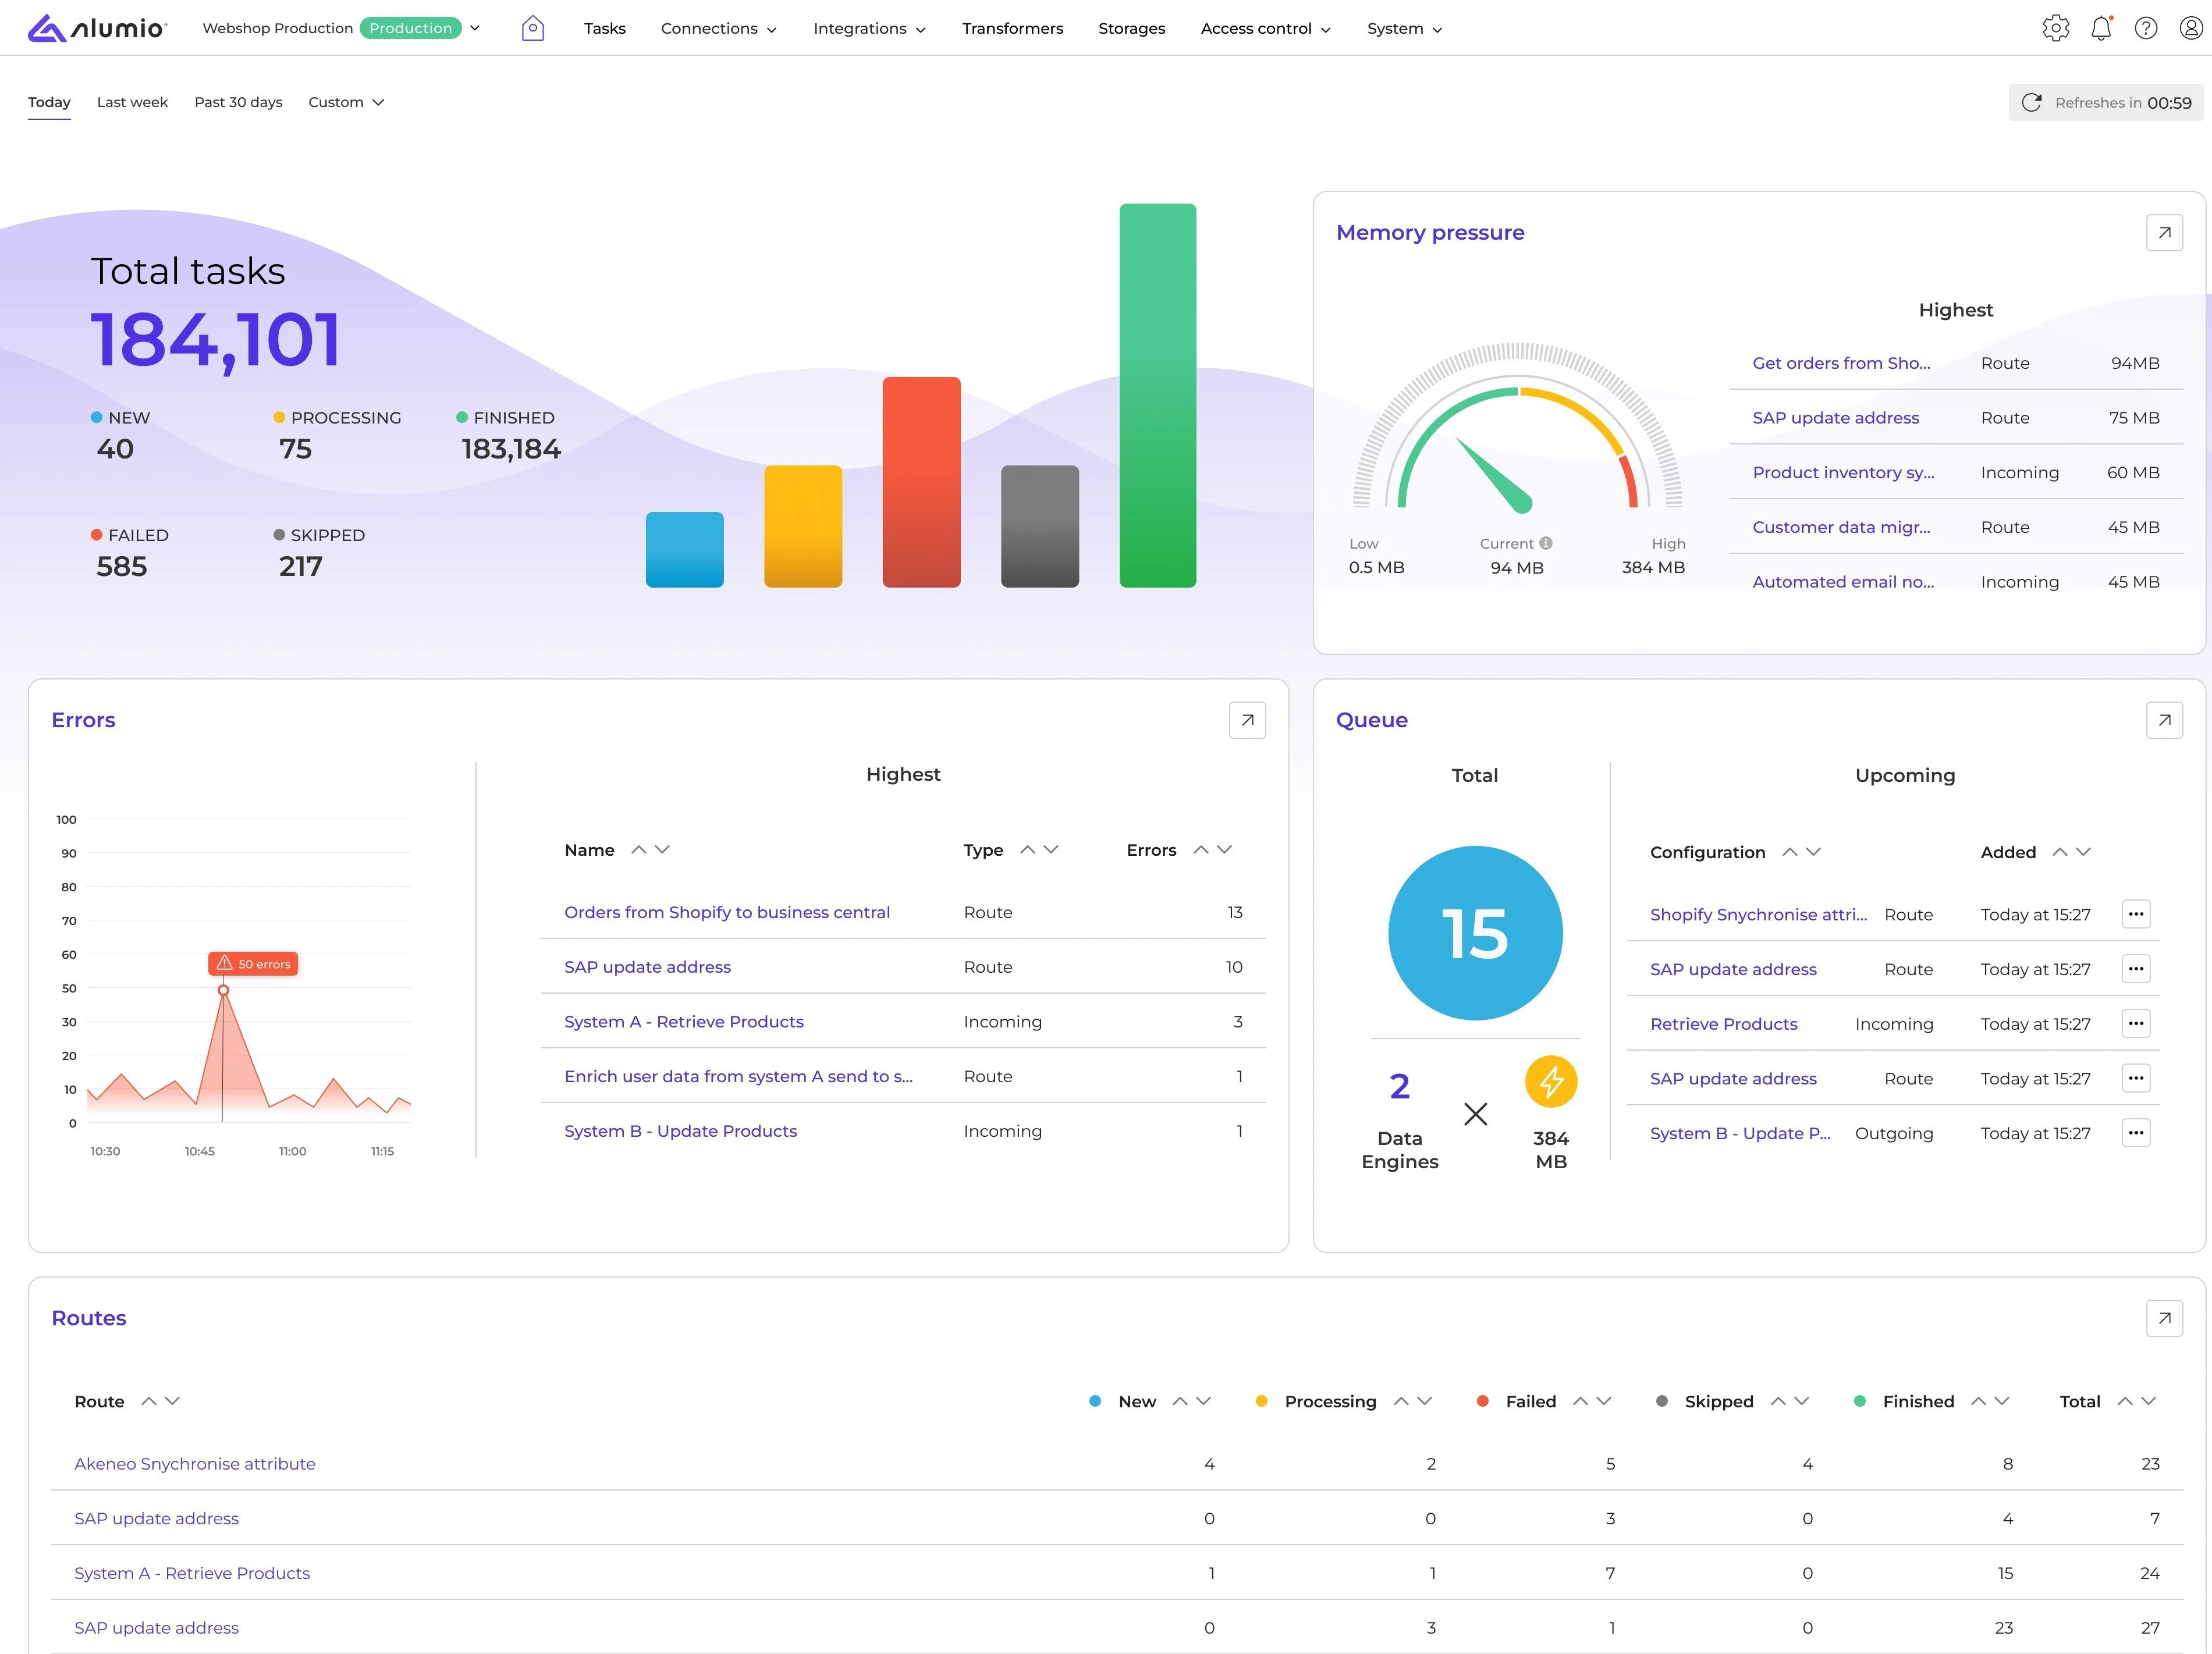Expand the Errors card via arrow icon
Viewport: 2212px width, 1654px height.
click(1247, 720)
